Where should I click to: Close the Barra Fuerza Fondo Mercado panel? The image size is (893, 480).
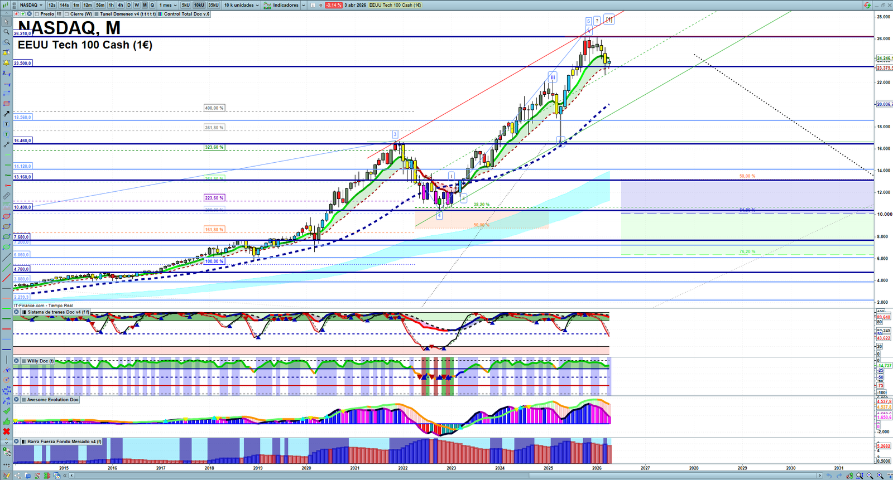[x=17, y=442]
